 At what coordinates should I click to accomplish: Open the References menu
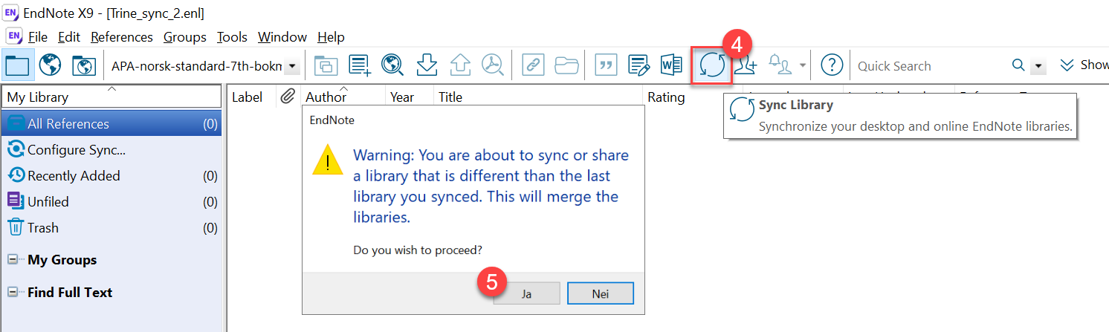pyautogui.click(x=121, y=37)
